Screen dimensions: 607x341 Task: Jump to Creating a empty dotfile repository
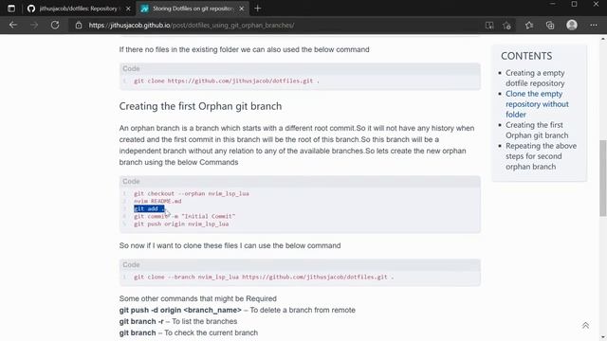coord(535,78)
